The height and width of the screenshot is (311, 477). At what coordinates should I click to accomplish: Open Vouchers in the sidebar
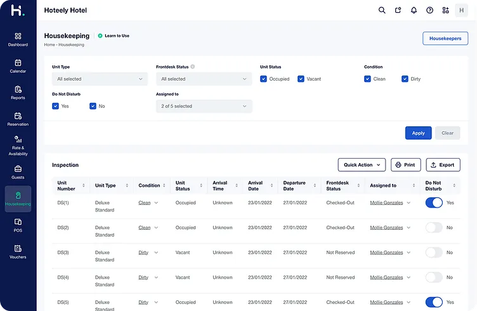point(18,252)
